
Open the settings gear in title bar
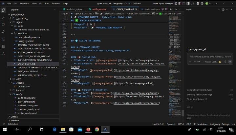point(202,3)
